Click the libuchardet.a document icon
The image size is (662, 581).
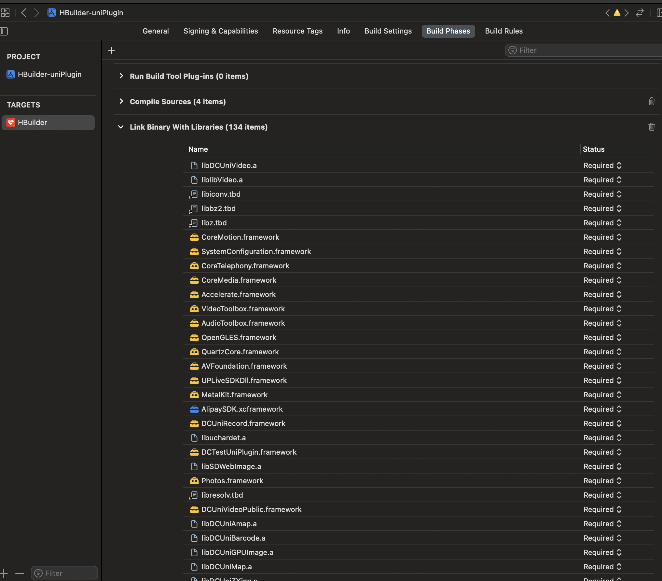click(194, 438)
